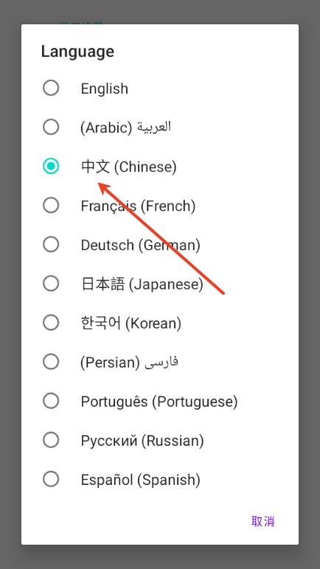
Task: Click the Deutsch (German) text label
Action: 140,245
